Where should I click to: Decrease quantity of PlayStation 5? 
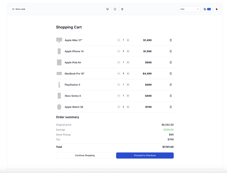click(119, 85)
